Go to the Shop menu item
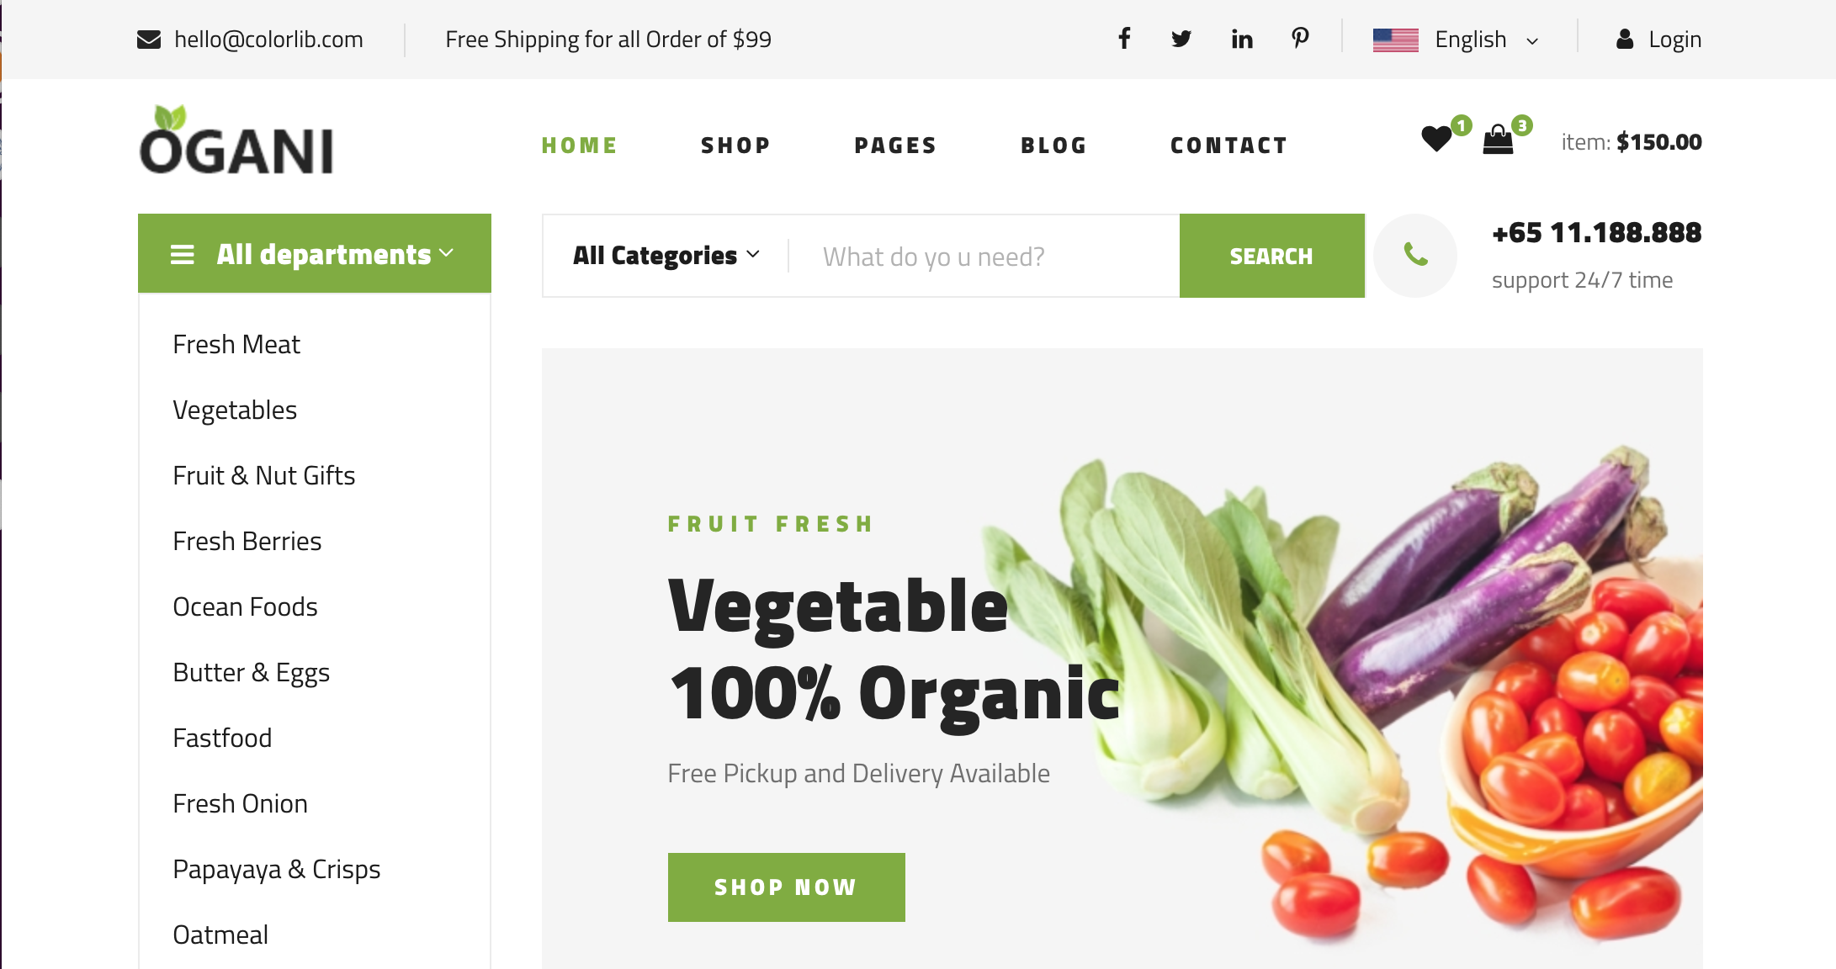 pyautogui.click(x=735, y=146)
